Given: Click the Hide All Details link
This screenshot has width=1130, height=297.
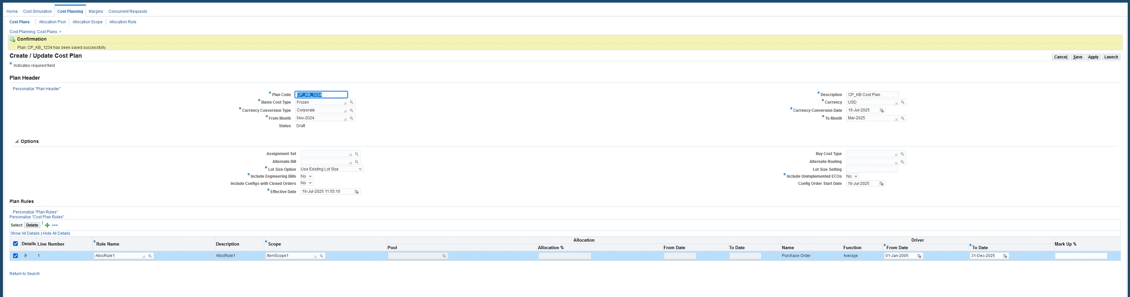Looking at the screenshot, I should [x=57, y=234].
